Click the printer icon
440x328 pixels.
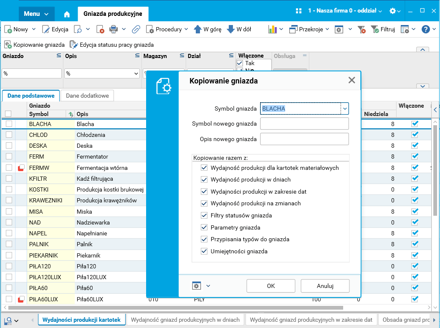(x=114, y=29)
